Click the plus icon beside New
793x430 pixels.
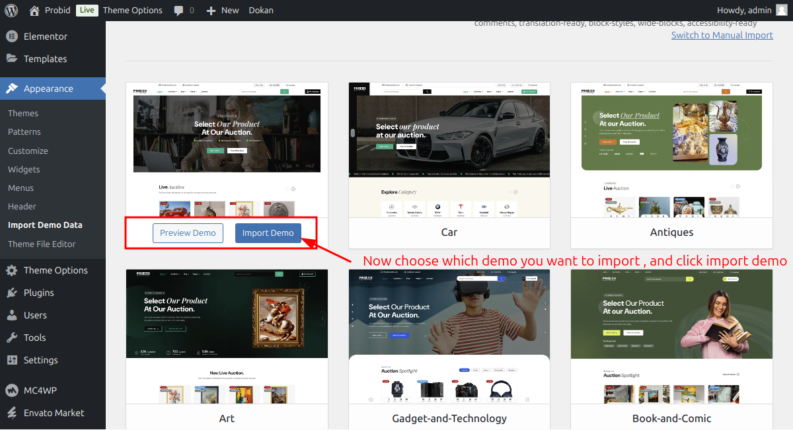click(x=211, y=11)
